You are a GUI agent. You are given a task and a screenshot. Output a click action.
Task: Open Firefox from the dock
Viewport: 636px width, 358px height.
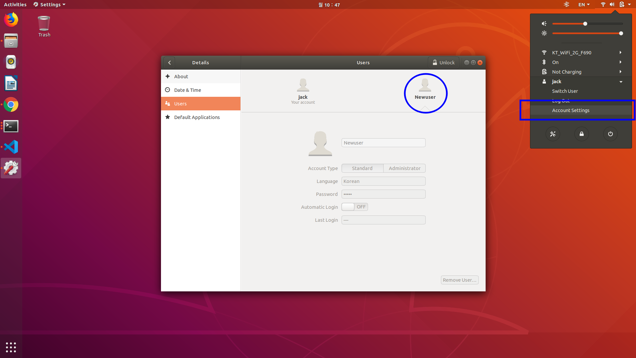11,20
